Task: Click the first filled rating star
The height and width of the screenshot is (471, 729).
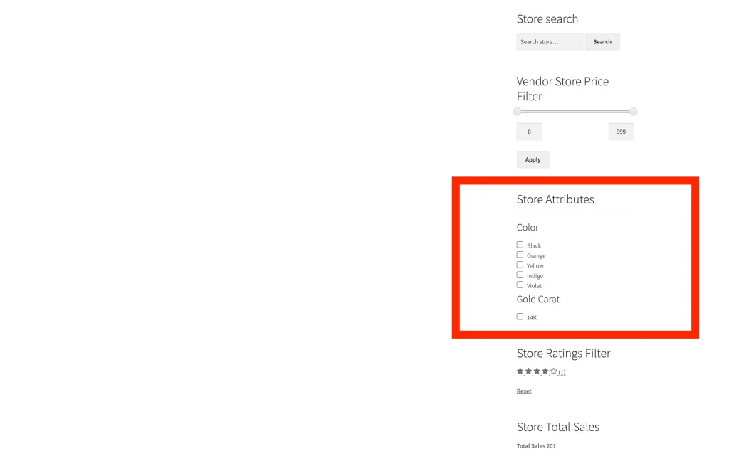Action: [x=520, y=371]
